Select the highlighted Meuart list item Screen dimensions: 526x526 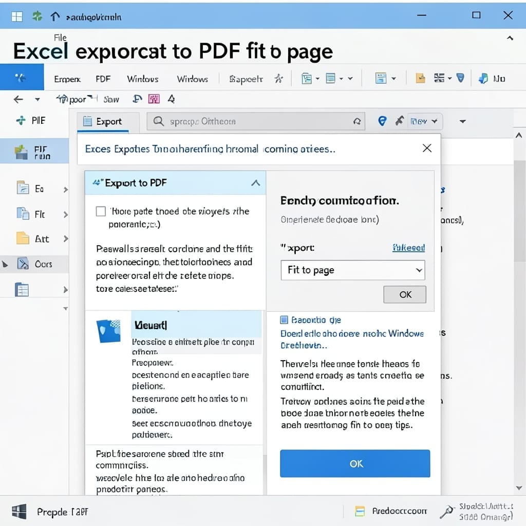pyautogui.click(x=196, y=325)
